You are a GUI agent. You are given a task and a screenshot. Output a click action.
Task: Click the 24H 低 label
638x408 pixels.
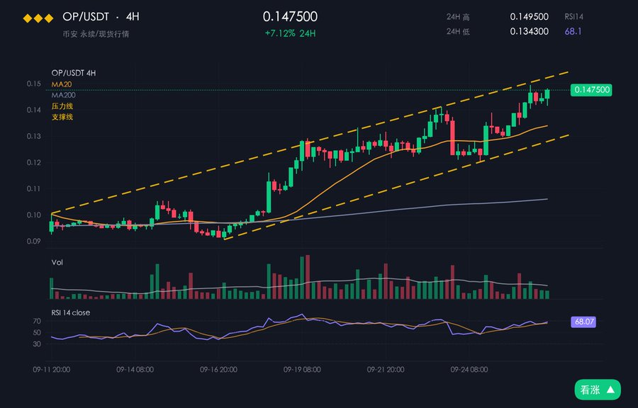(458, 32)
